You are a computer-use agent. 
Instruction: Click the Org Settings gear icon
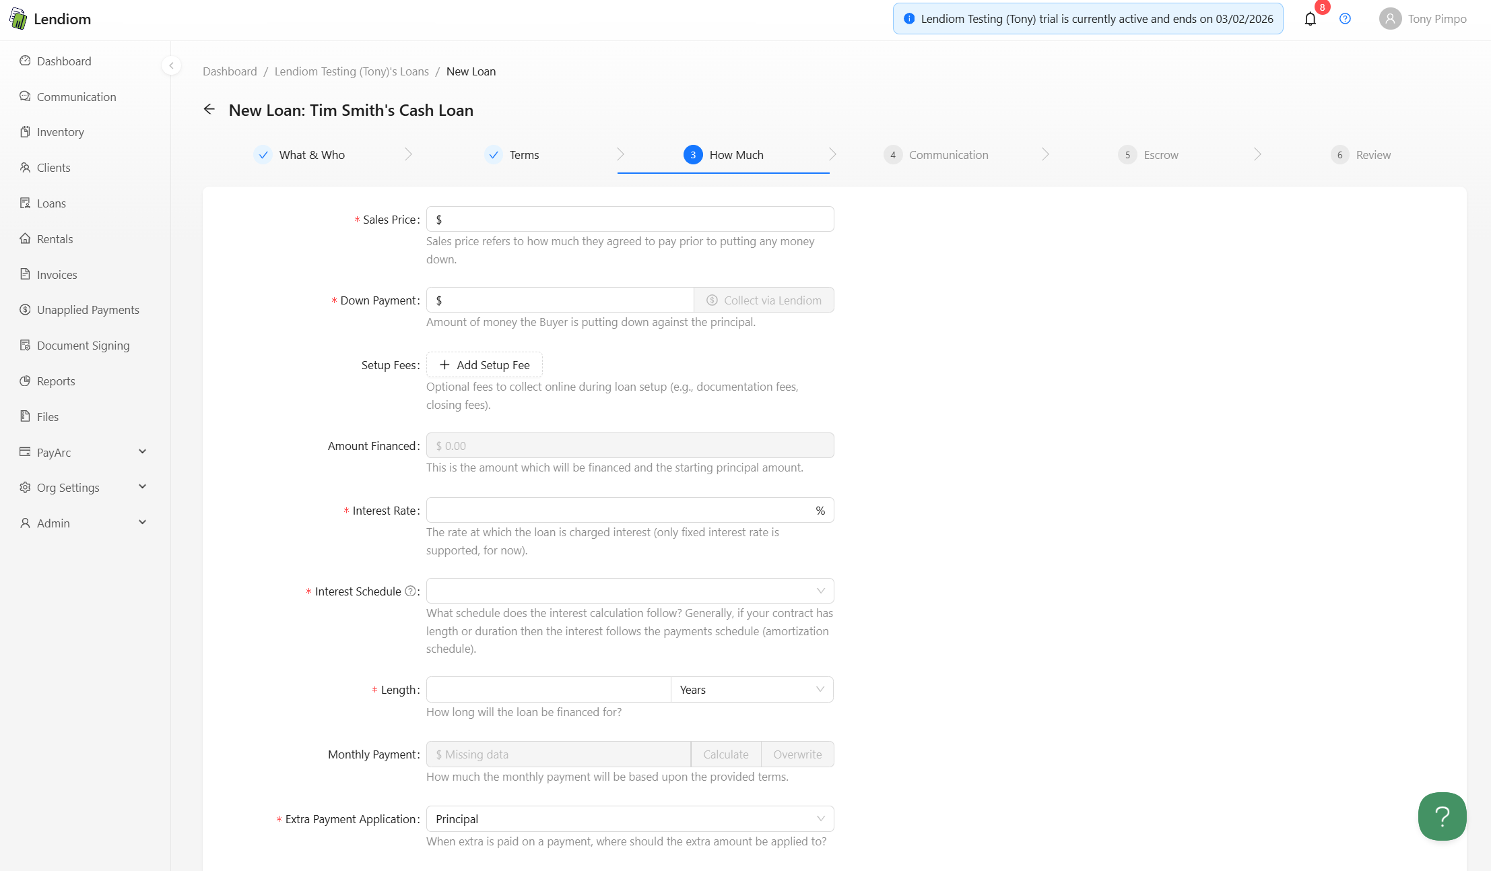[25, 487]
